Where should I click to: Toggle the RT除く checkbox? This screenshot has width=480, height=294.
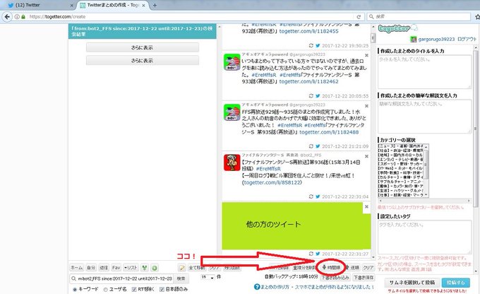134,289
